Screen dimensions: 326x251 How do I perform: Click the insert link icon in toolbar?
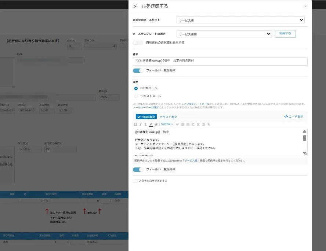click(x=178, y=124)
